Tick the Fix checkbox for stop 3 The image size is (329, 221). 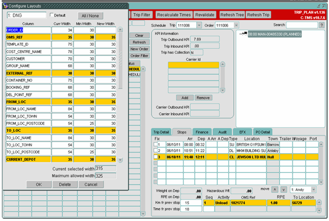coord(155,157)
